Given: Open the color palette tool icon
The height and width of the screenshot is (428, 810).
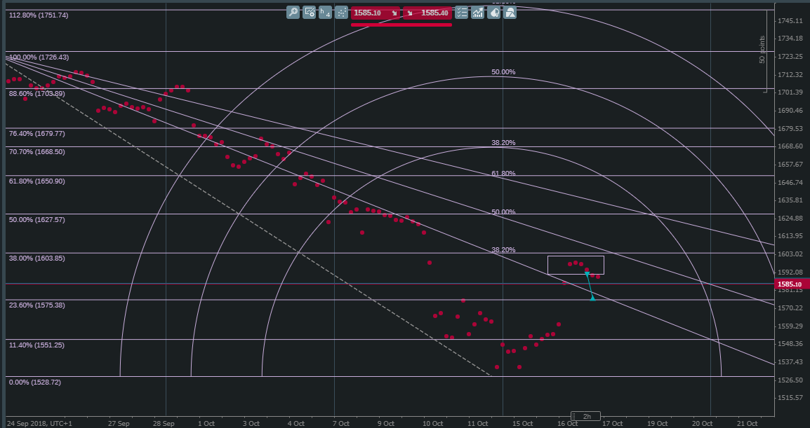Looking at the screenshot, I should point(494,13).
